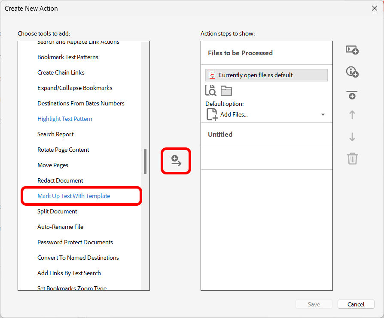Image resolution: width=384 pixels, height=318 pixels.
Task: Click the browse file magnifier icon
Action: click(210, 90)
